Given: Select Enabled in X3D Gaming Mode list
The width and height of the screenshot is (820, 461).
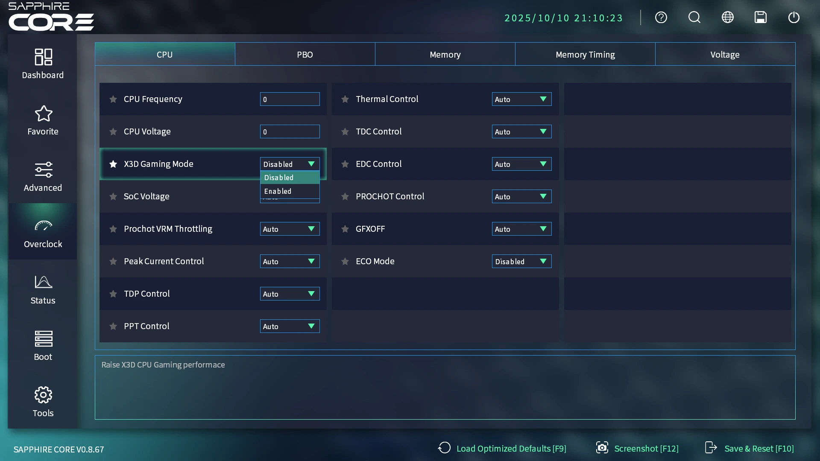Looking at the screenshot, I should point(290,191).
